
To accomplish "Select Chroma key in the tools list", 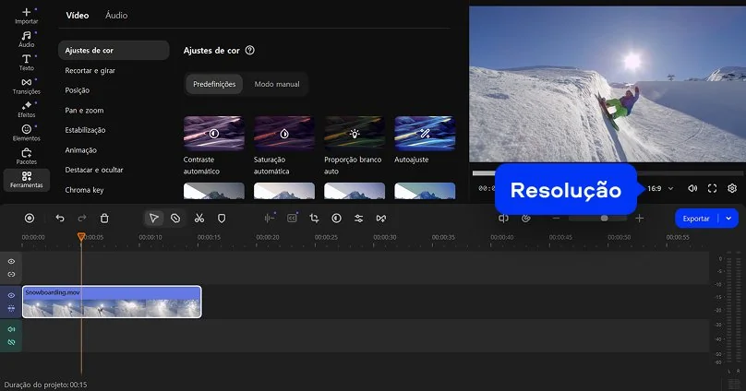I will tap(84, 190).
